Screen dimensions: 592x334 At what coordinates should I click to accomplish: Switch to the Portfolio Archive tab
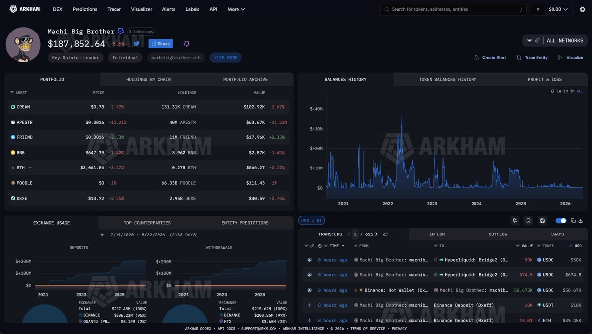(x=245, y=79)
